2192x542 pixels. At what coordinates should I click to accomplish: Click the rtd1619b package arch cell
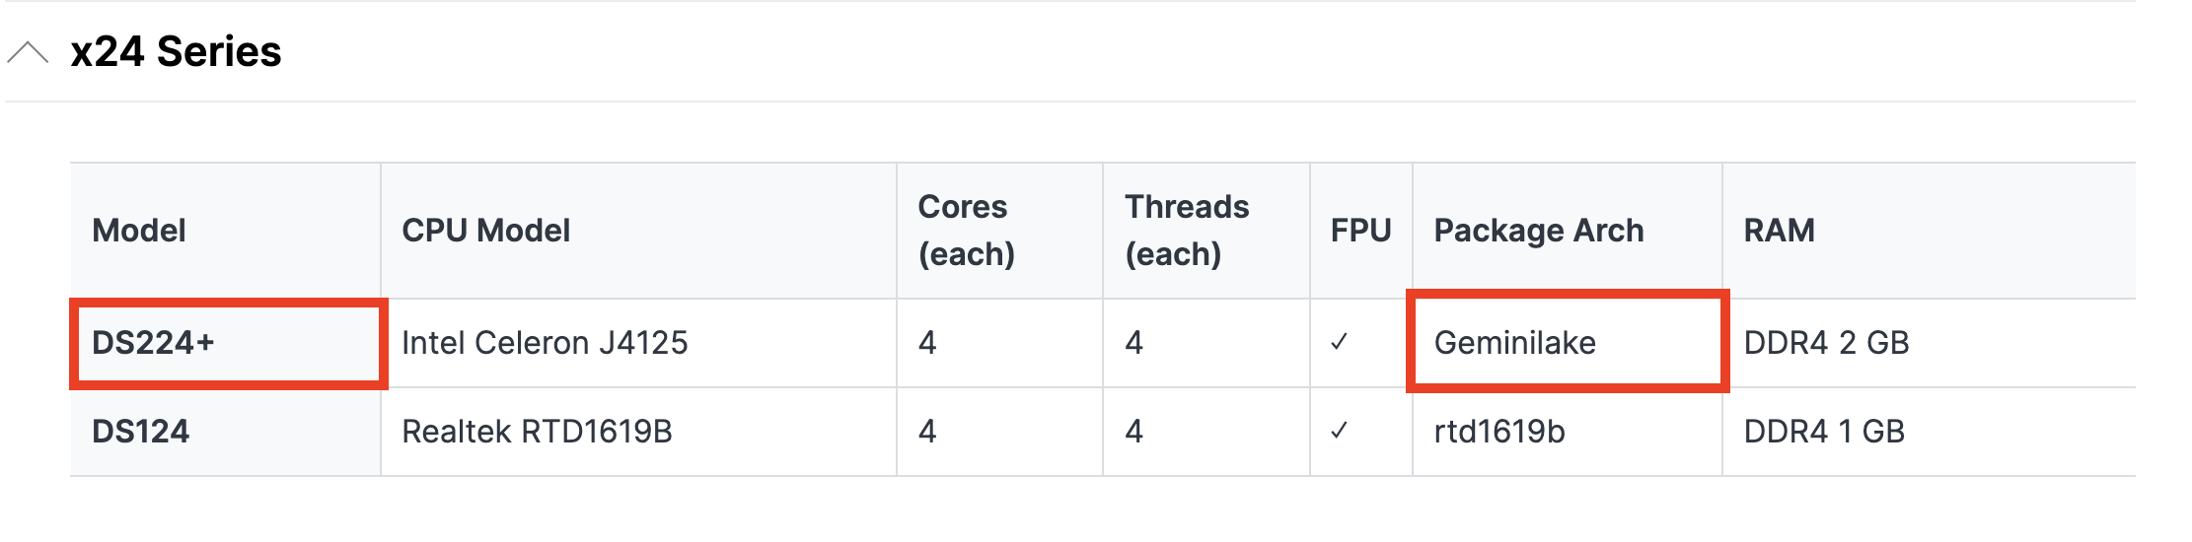tap(1498, 432)
